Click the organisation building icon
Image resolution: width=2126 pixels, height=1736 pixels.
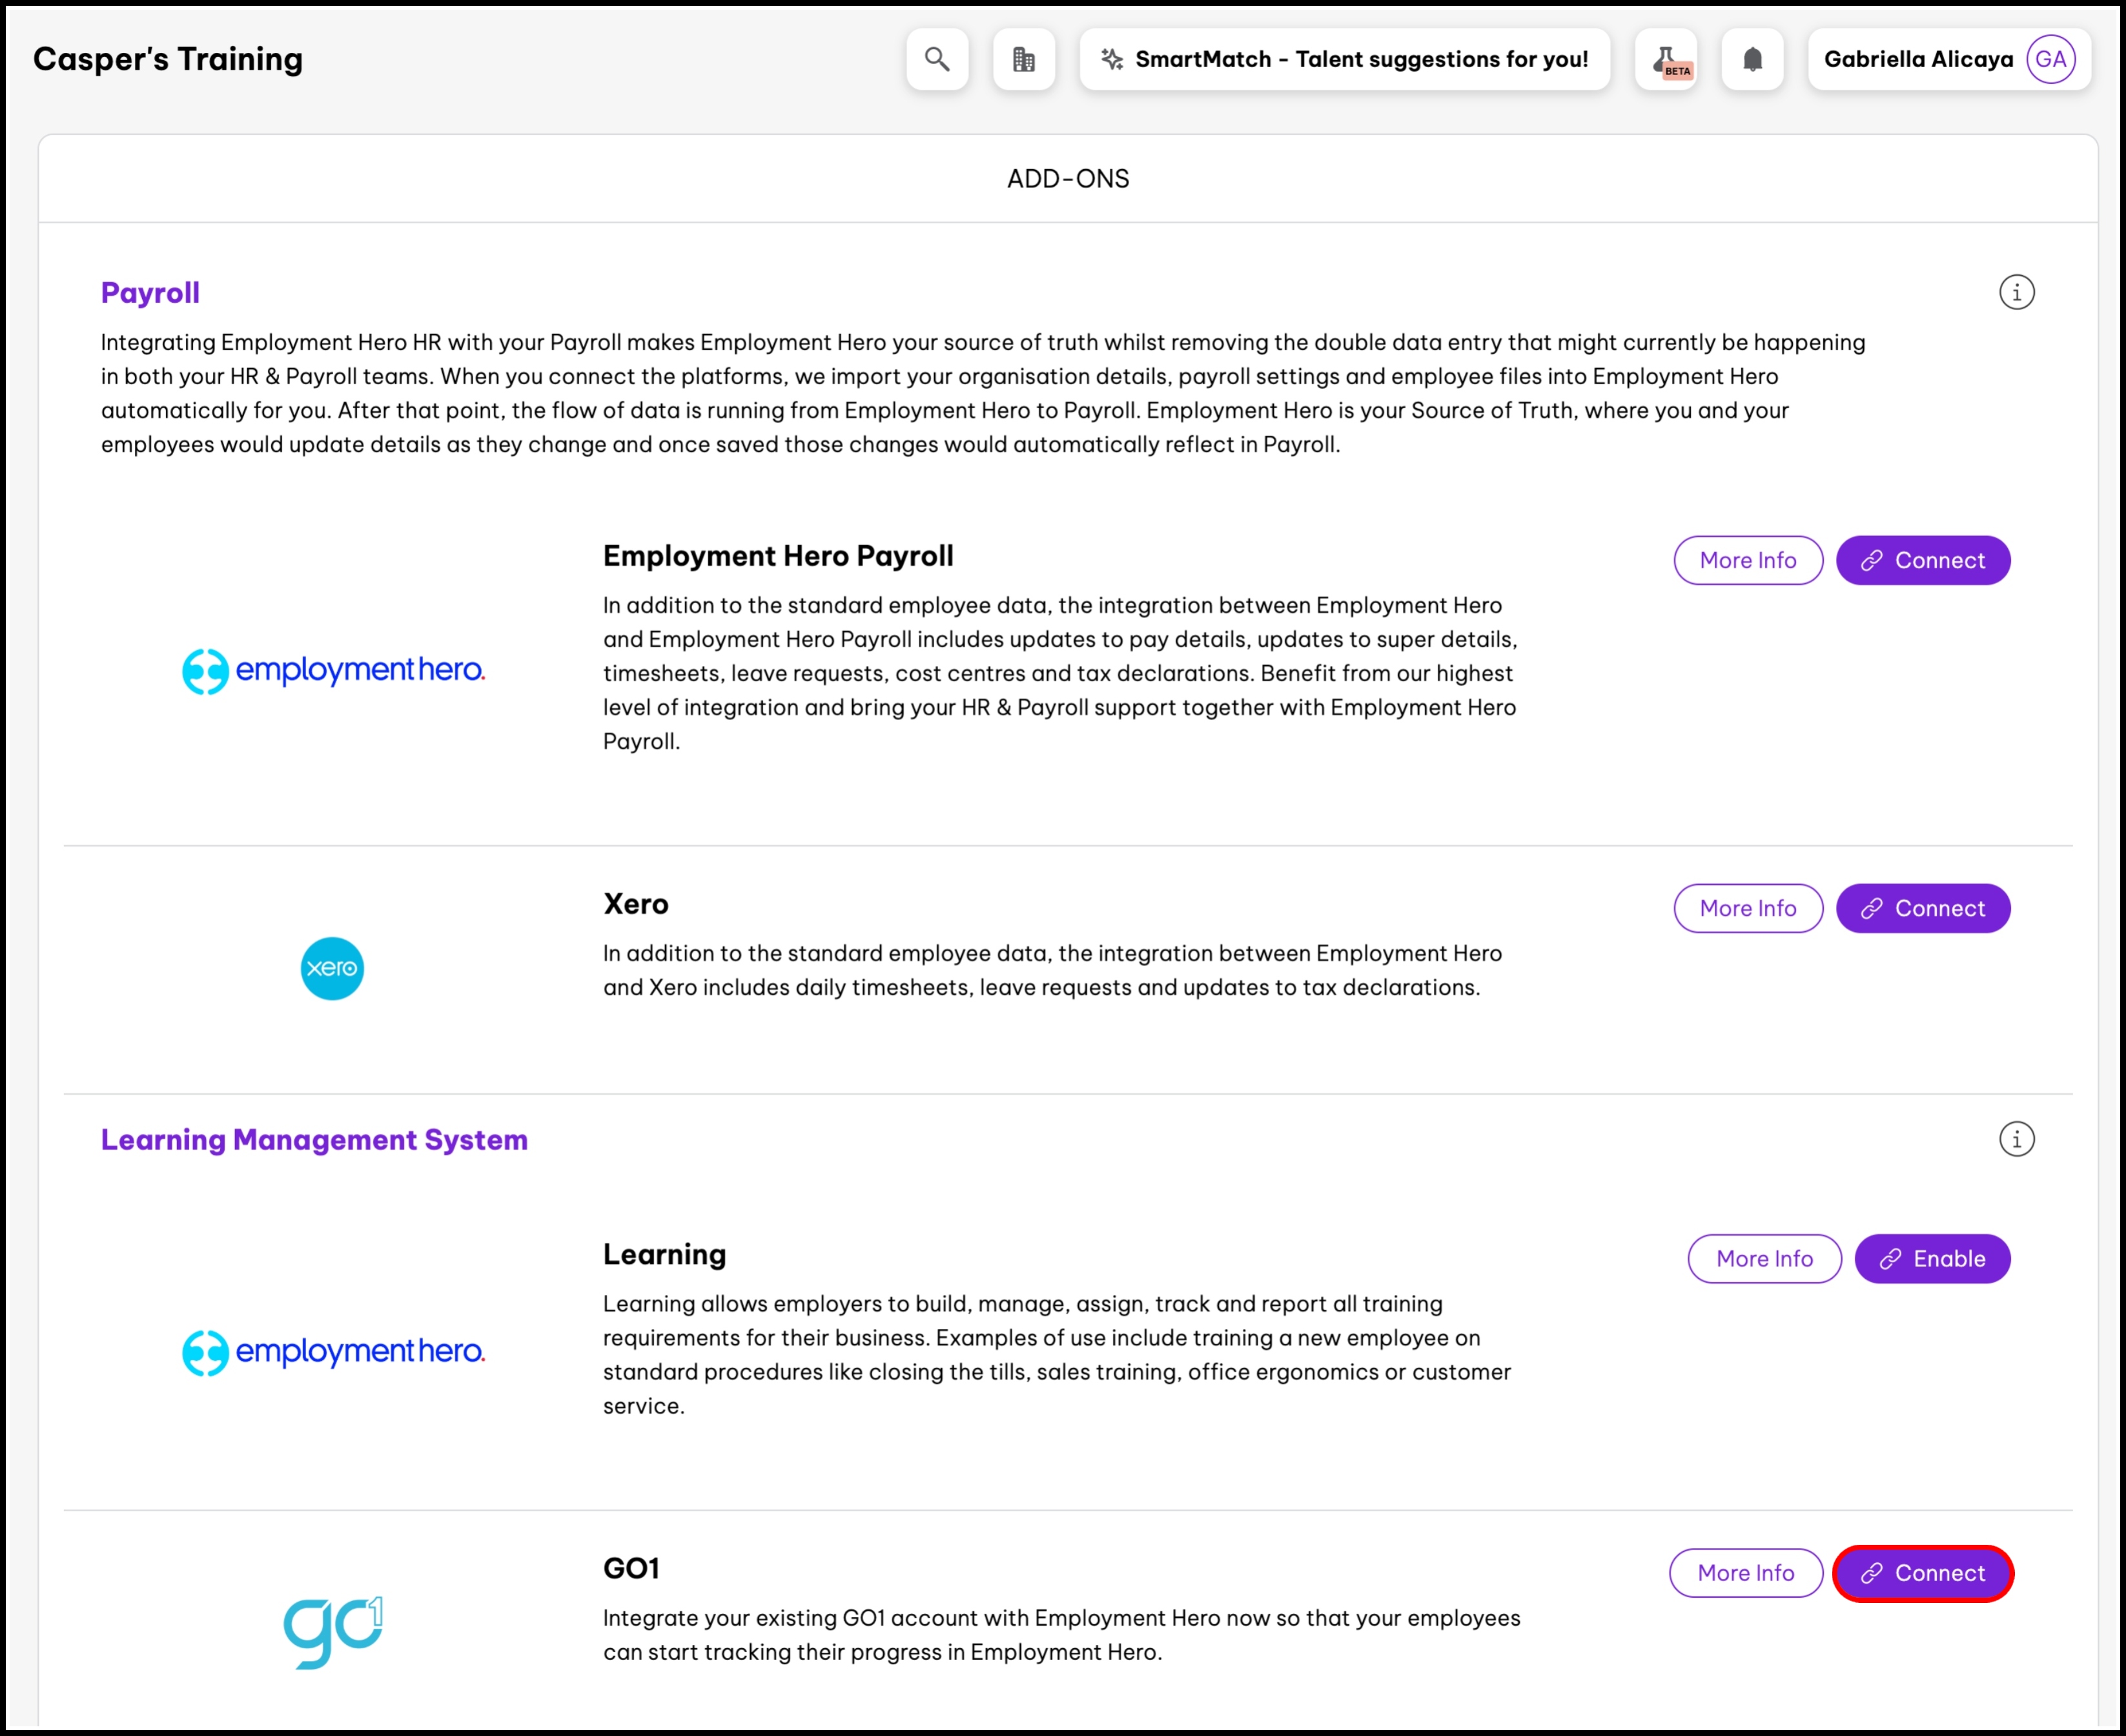point(1023,59)
